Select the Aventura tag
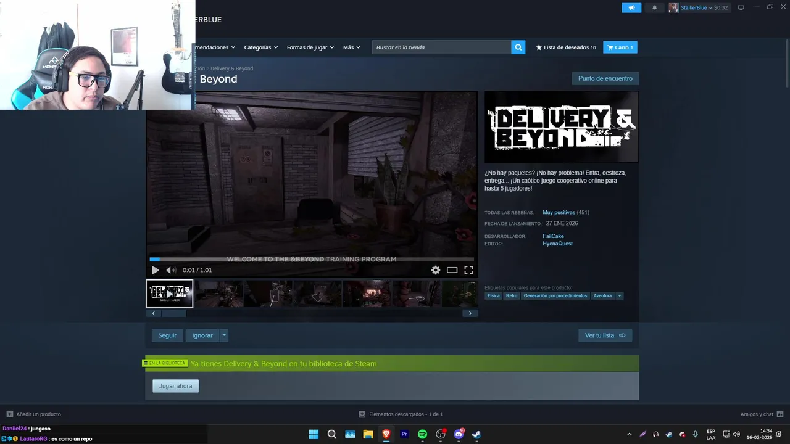This screenshot has height=444, width=790. tap(602, 295)
